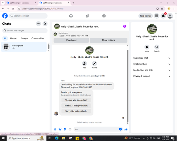Open Task View on the taskbar
Screen dimensions: 177x141
click(x=50, y=138)
